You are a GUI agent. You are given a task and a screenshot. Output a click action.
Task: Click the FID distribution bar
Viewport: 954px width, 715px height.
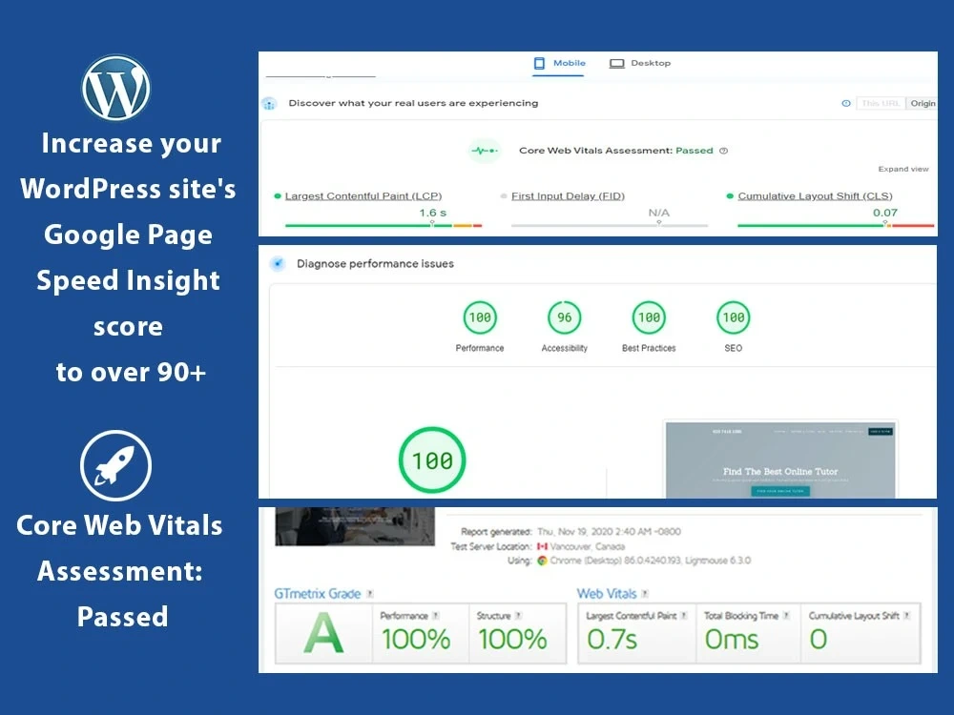610,226
